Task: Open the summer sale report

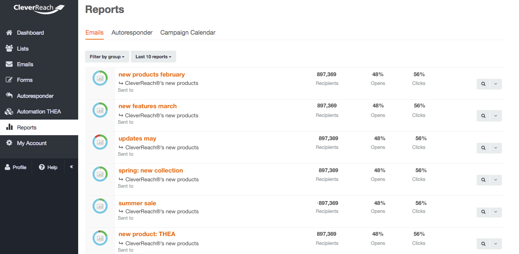Action: tap(137, 203)
